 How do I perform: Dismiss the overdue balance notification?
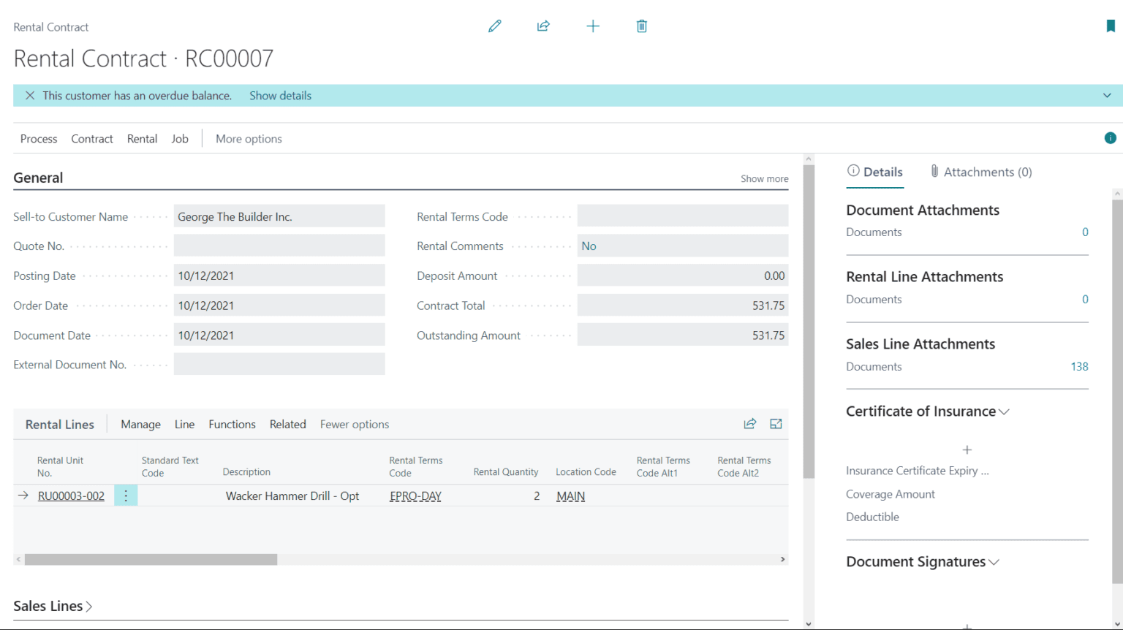(x=29, y=95)
